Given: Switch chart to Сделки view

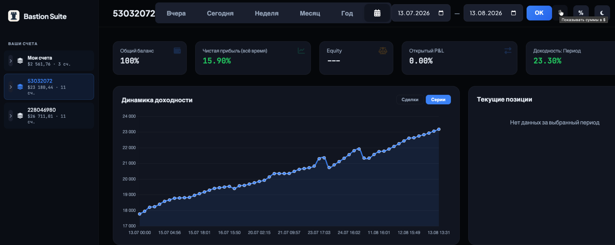Looking at the screenshot, I should click(x=410, y=100).
